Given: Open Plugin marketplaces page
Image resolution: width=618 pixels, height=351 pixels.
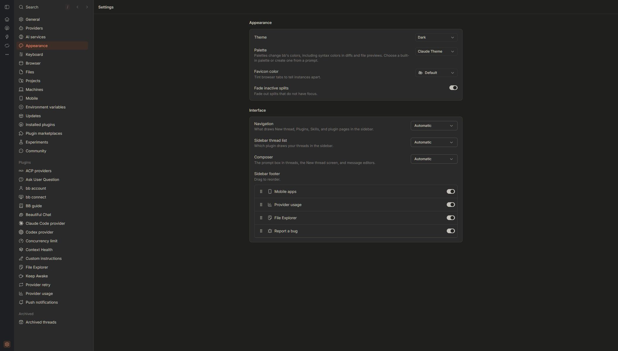Looking at the screenshot, I should click(52, 133).
